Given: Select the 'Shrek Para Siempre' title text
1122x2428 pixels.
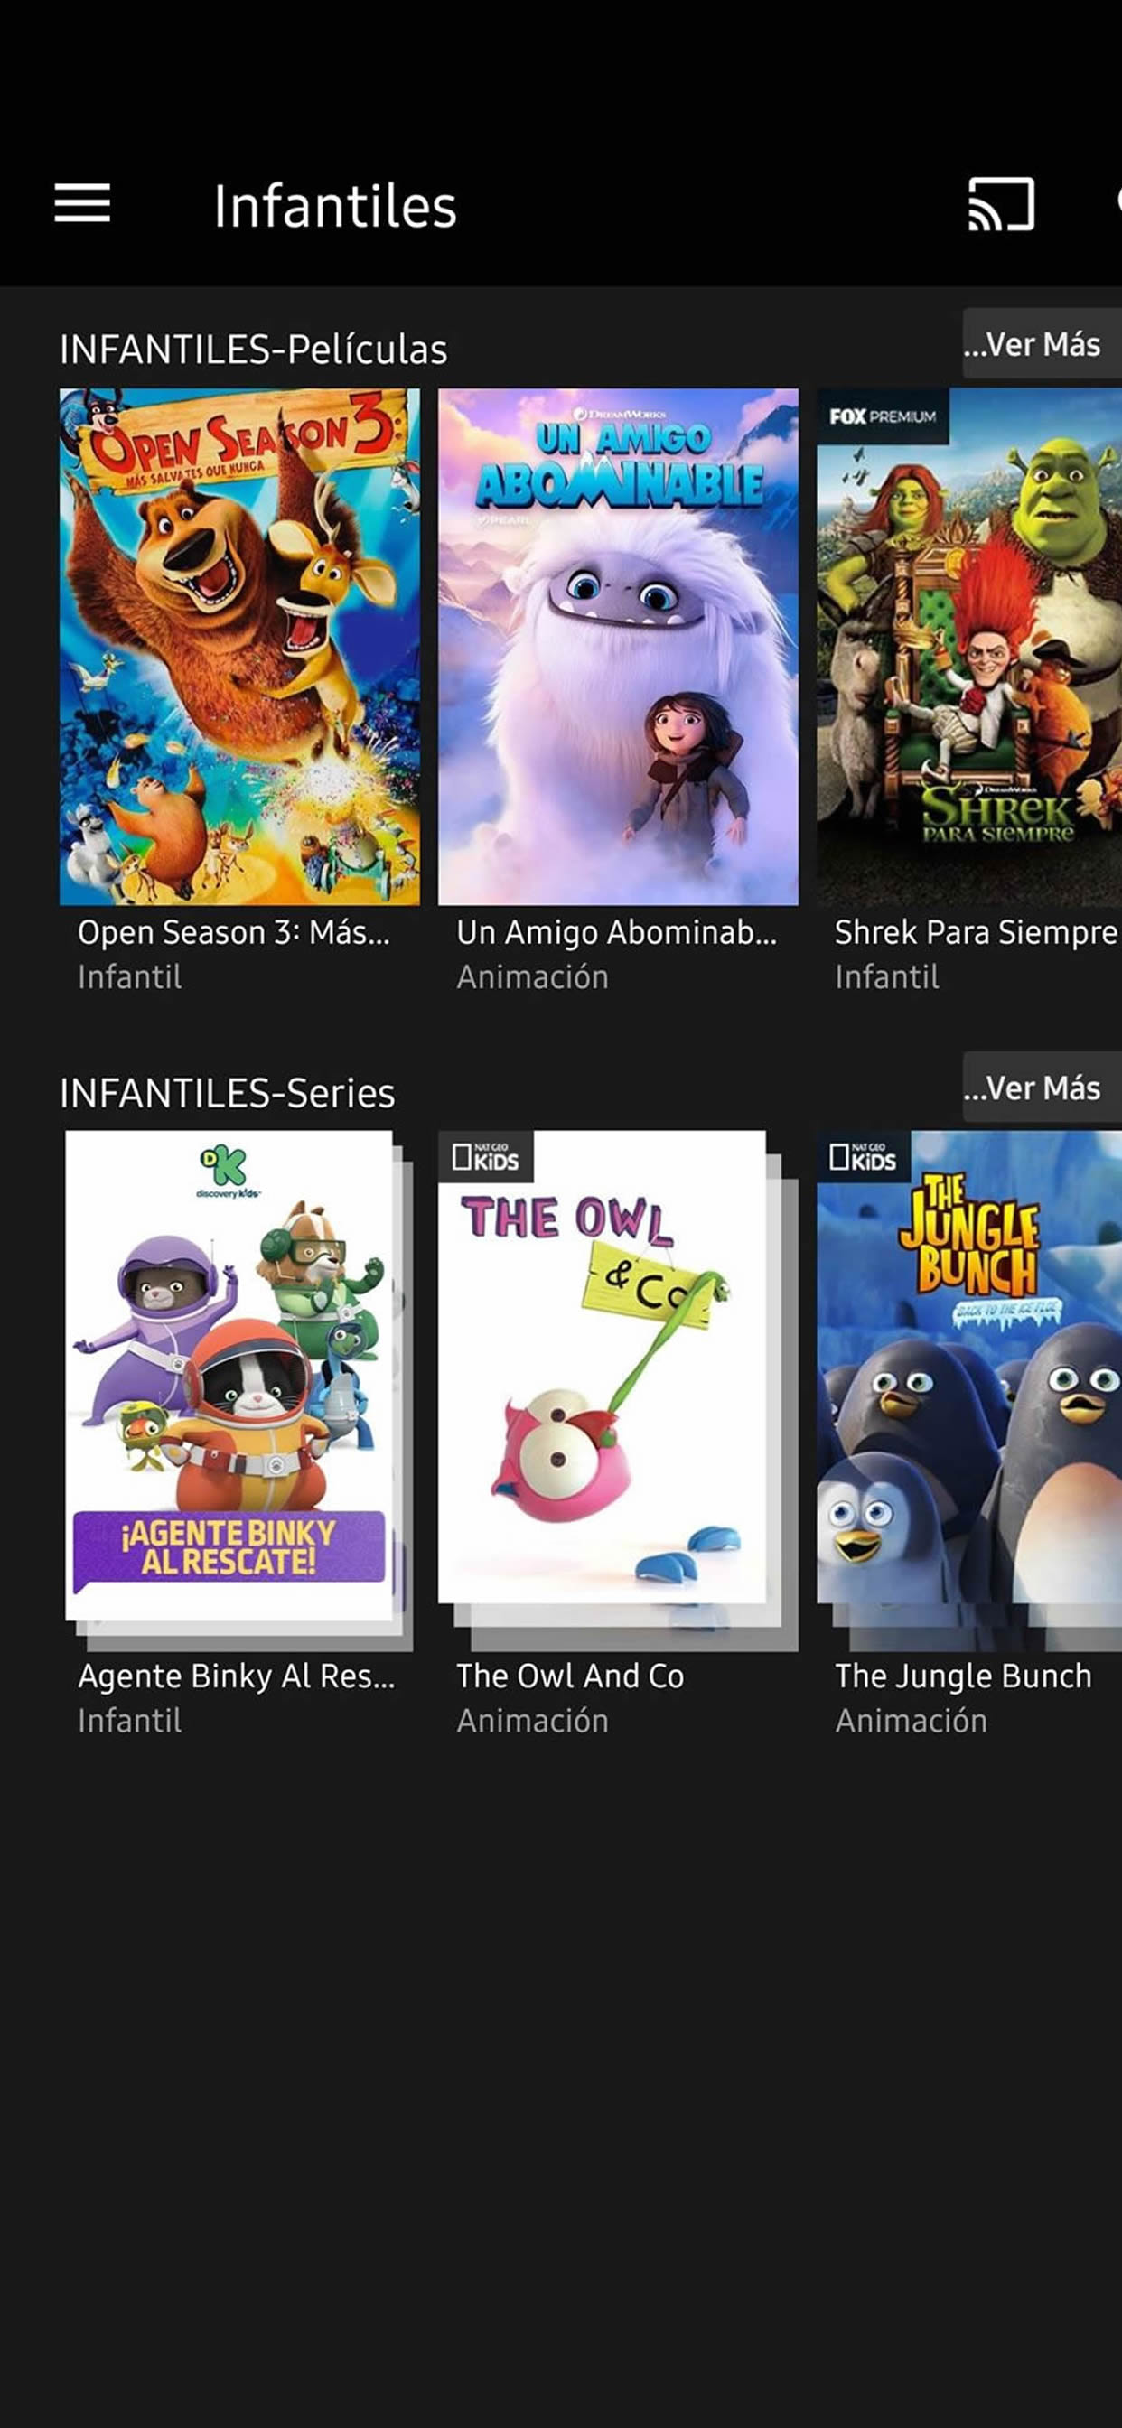Looking at the screenshot, I should pyautogui.click(x=976, y=932).
